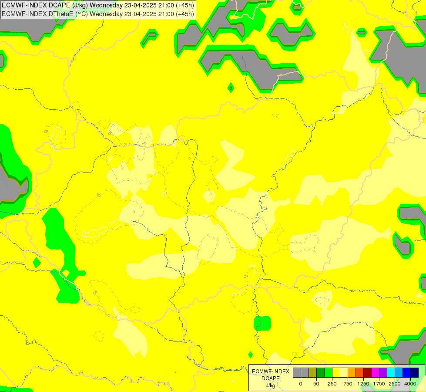Viewport: 426px width, 392px height.
Task: Select the orange legend swatch
Action: click(352, 372)
